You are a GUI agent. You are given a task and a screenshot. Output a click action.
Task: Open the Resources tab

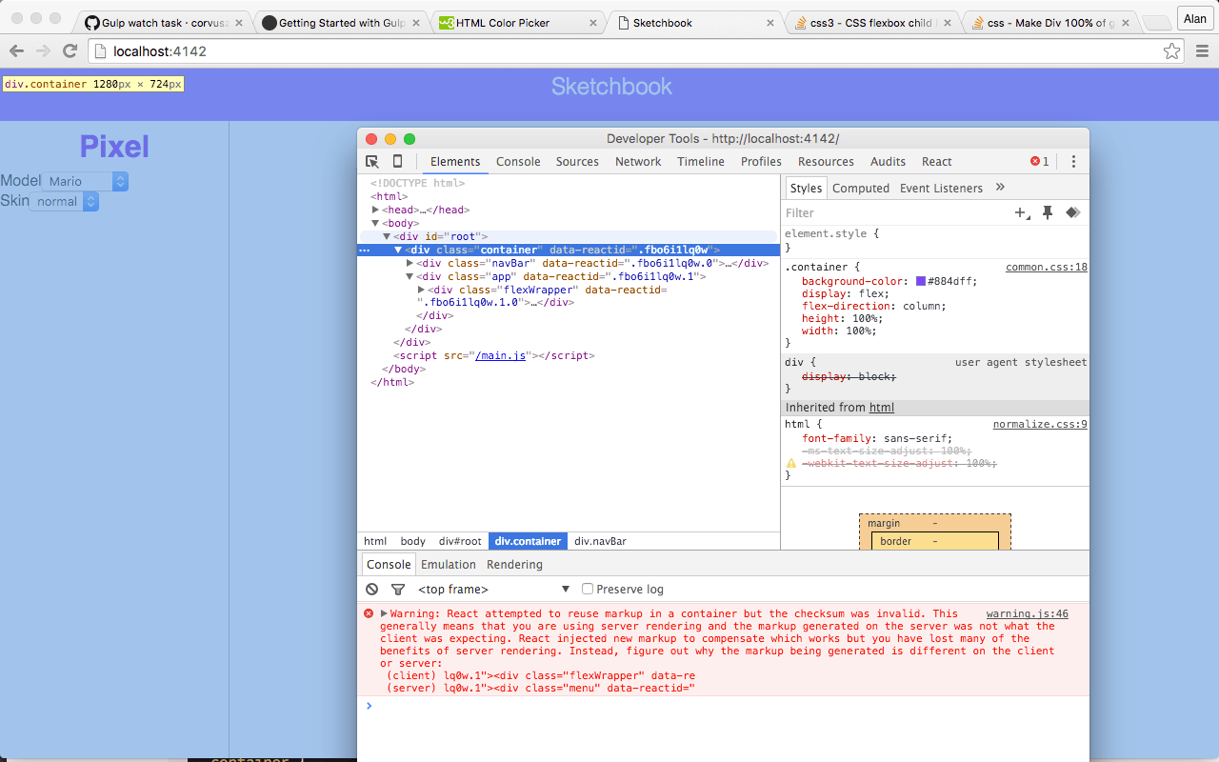(x=826, y=162)
